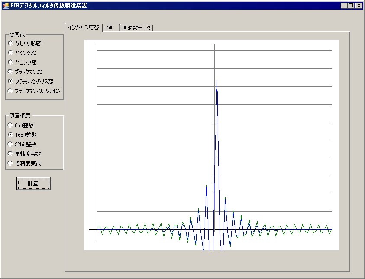Choose 単精度実数 precision

coord(24,154)
